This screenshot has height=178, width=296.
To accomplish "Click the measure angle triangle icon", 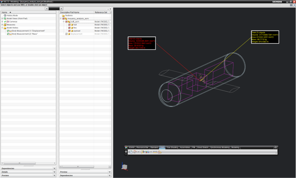I will (160, 152).
